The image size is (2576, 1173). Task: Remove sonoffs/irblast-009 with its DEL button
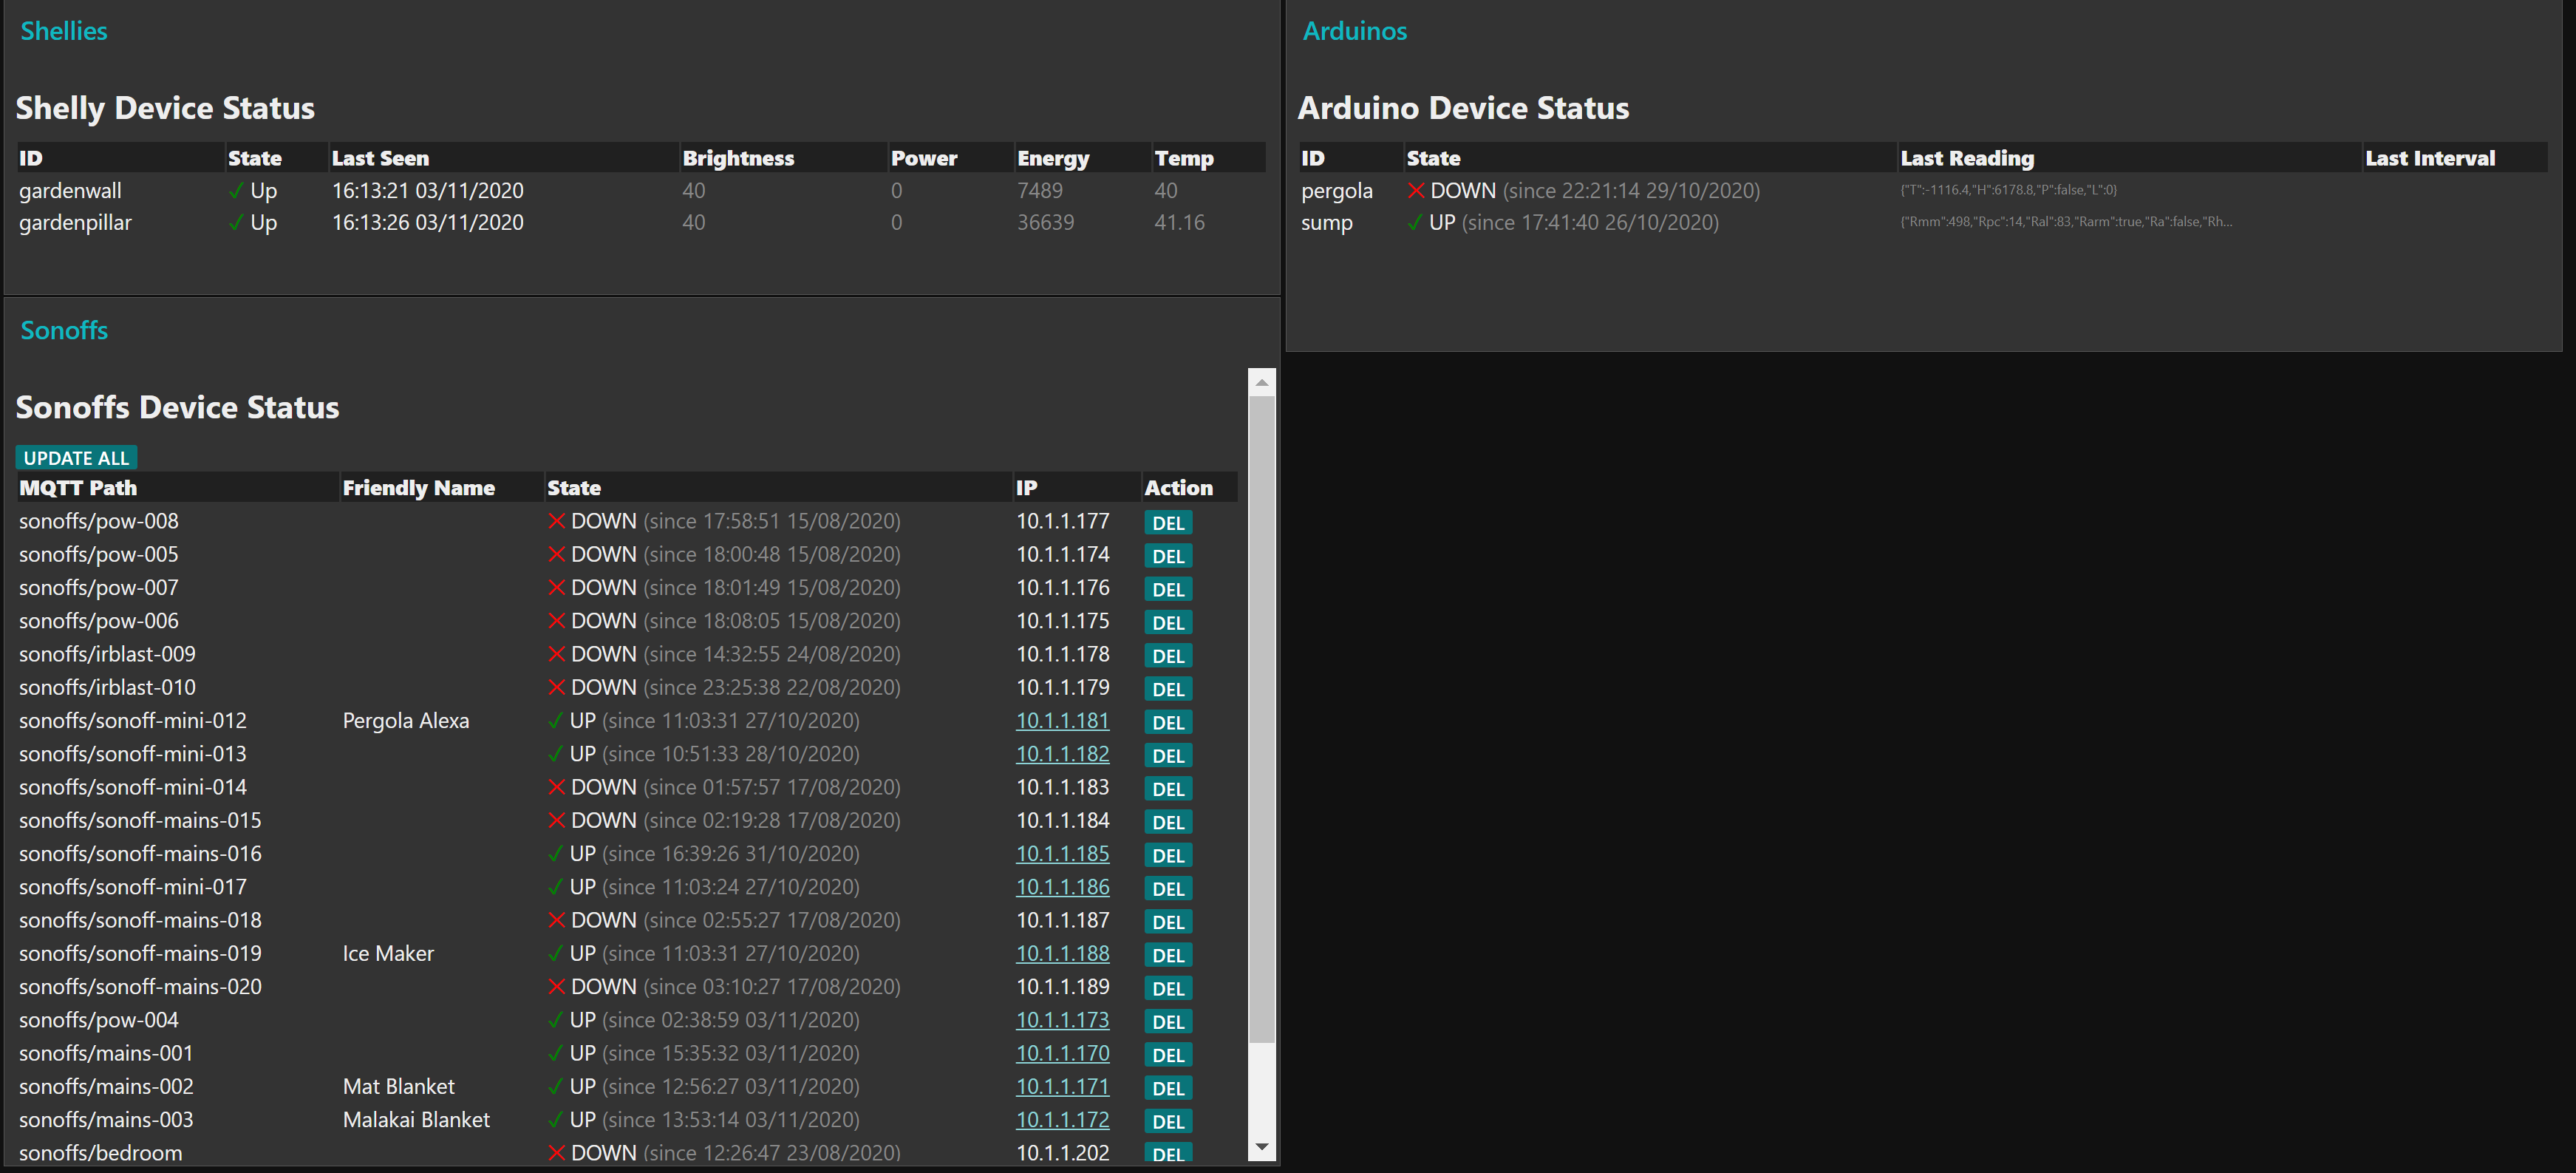tap(1168, 656)
